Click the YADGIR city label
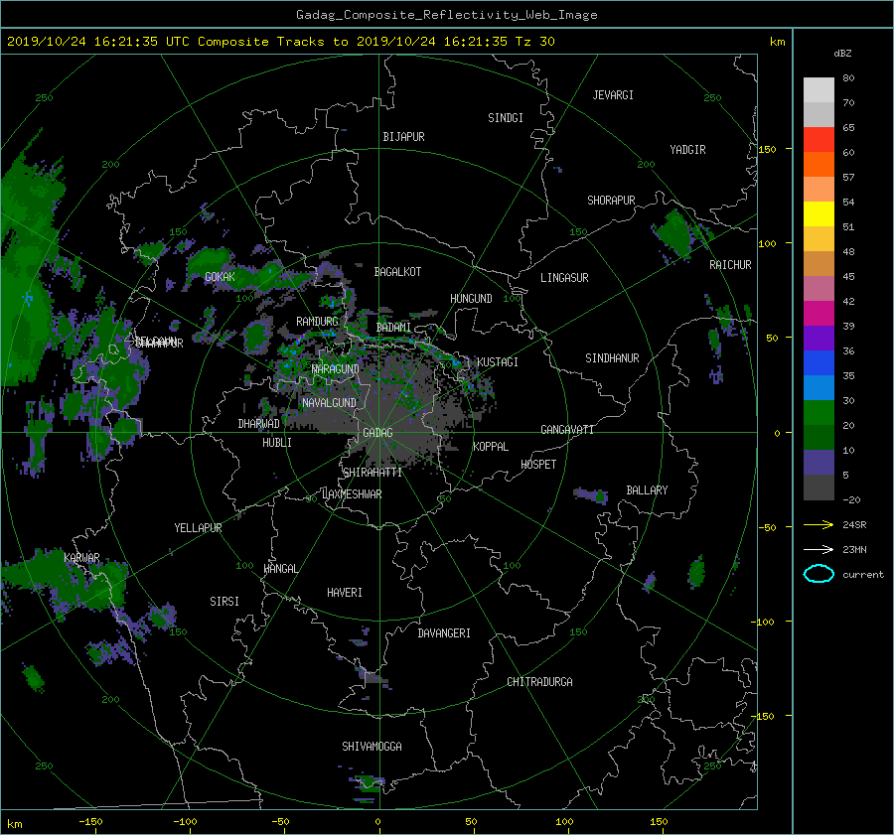This screenshot has width=894, height=835. 687,150
